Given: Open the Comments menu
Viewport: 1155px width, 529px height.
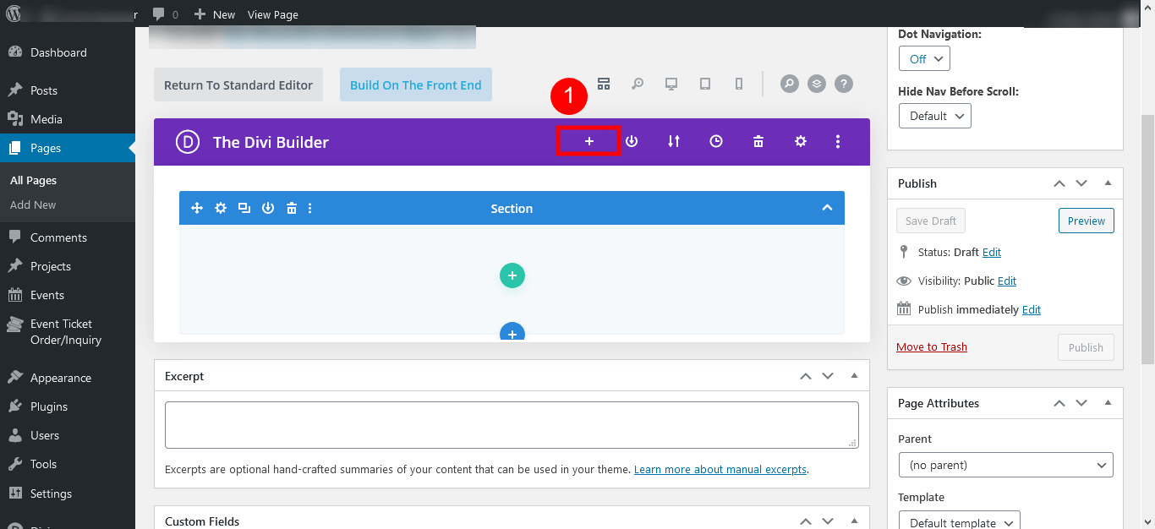Looking at the screenshot, I should [x=68, y=237].
